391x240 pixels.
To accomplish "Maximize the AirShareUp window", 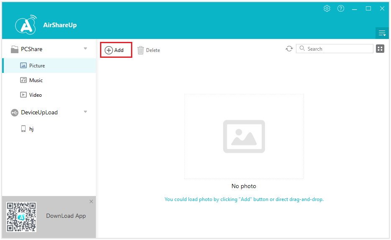I will pos(368,8).
